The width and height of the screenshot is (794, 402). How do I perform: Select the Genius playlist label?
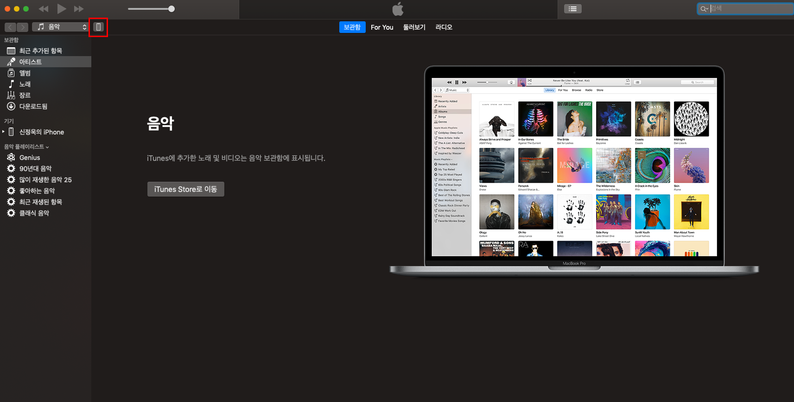(30, 158)
